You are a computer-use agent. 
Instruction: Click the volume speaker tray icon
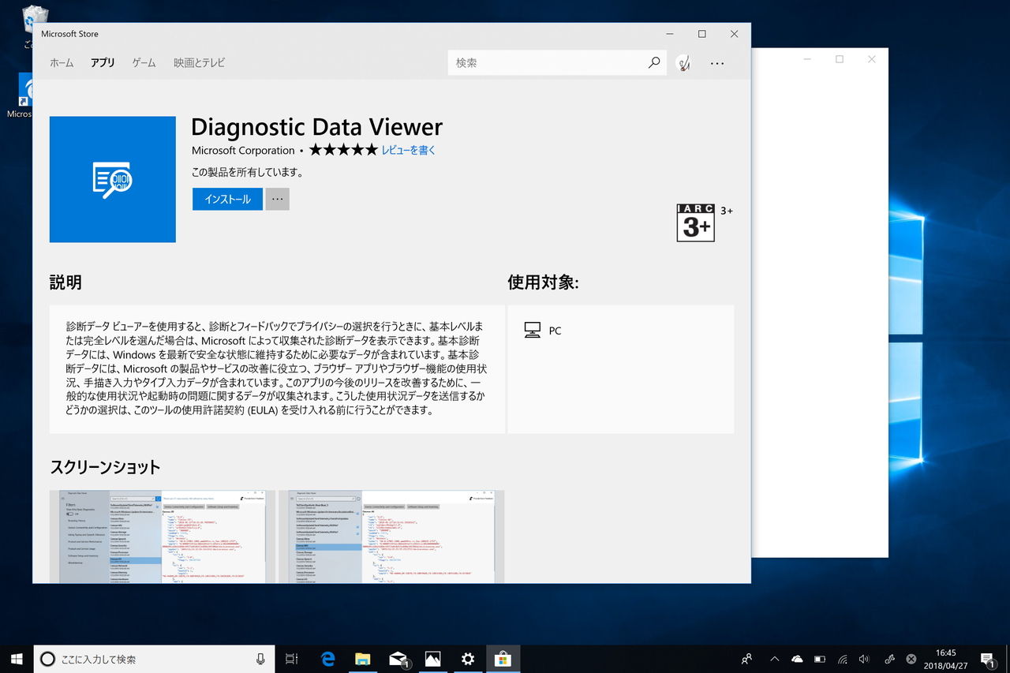tap(864, 659)
